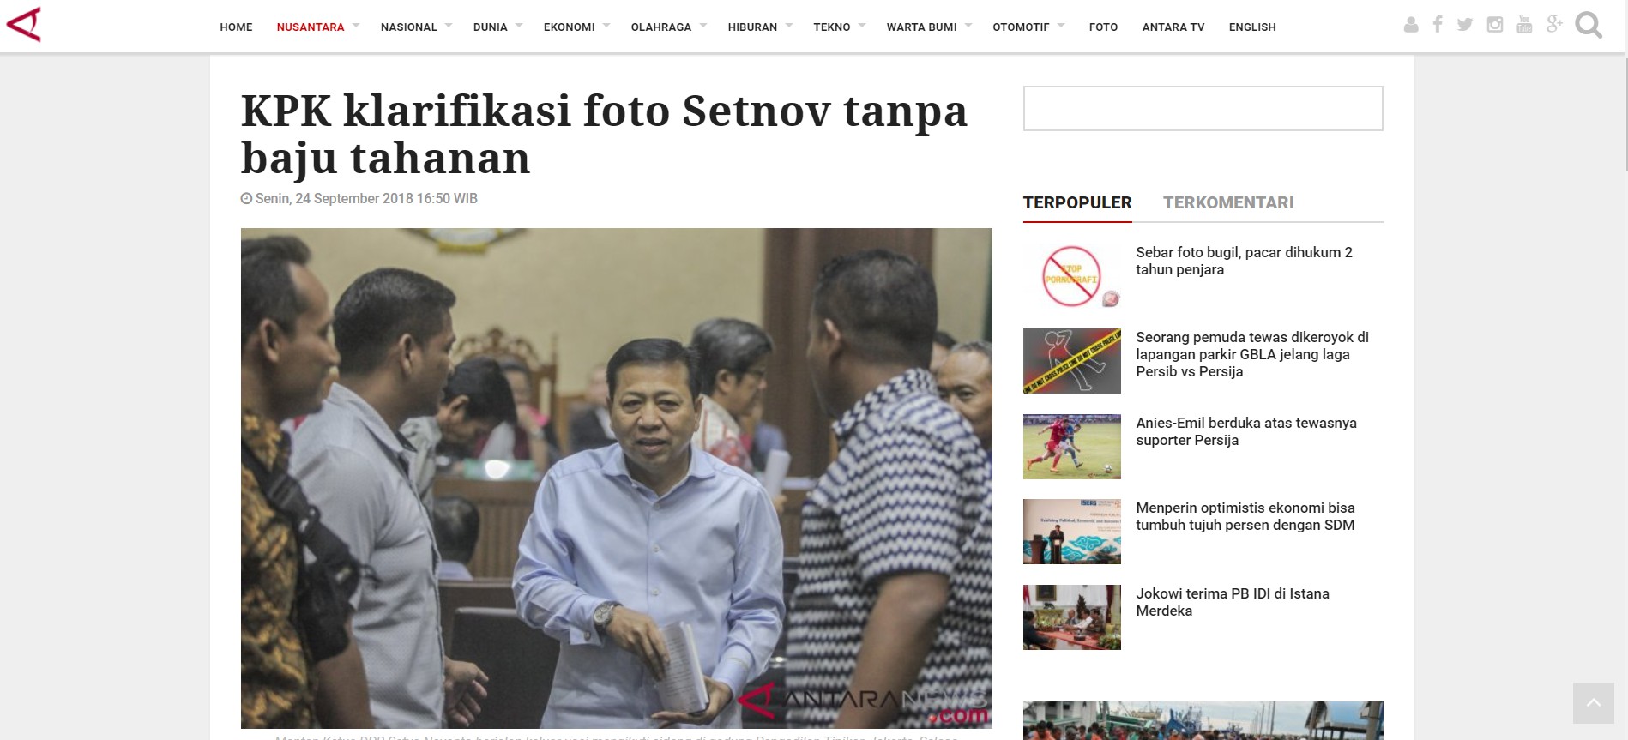Screen dimensions: 1628x740
Task: Switch to the Terkomentari tab
Action: coord(1228,202)
